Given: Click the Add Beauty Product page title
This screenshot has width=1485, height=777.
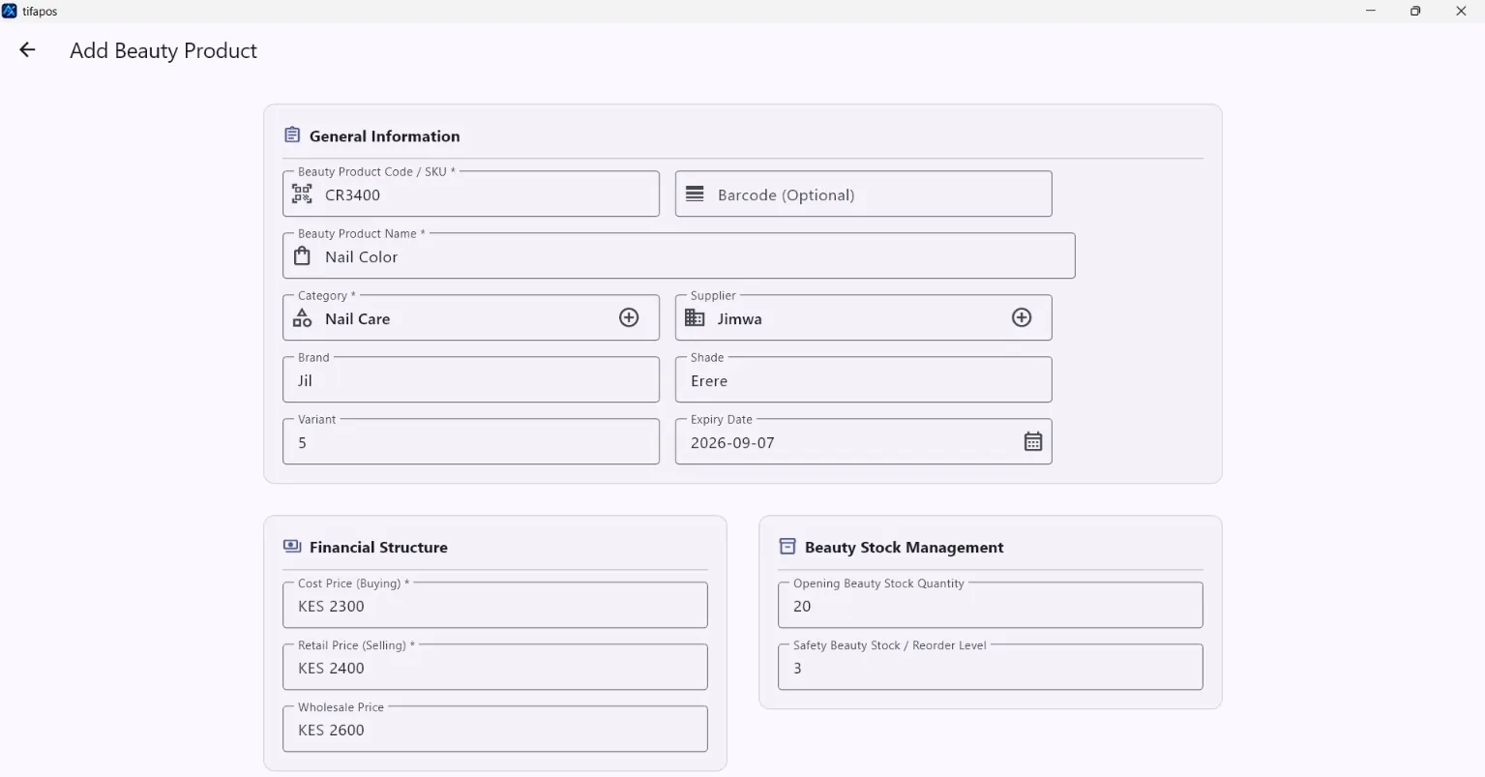Looking at the screenshot, I should (163, 50).
